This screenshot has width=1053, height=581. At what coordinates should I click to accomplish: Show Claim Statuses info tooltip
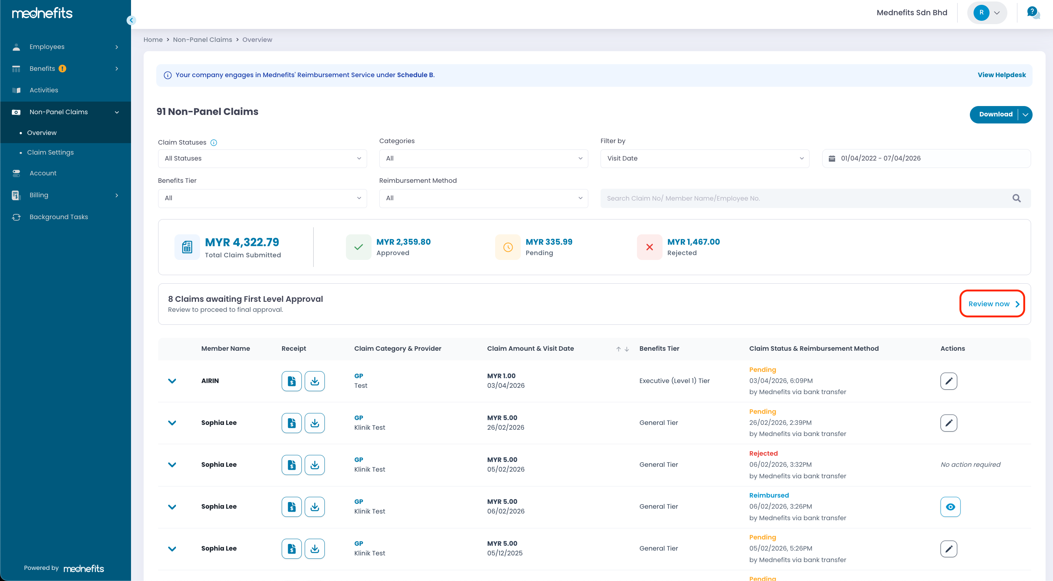[213, 142]
